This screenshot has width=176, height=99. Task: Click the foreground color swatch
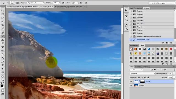(2, 86)
